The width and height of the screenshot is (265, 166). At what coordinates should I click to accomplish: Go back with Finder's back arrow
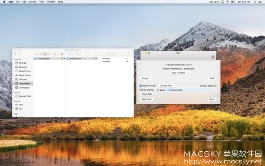[x=15, y=54]
